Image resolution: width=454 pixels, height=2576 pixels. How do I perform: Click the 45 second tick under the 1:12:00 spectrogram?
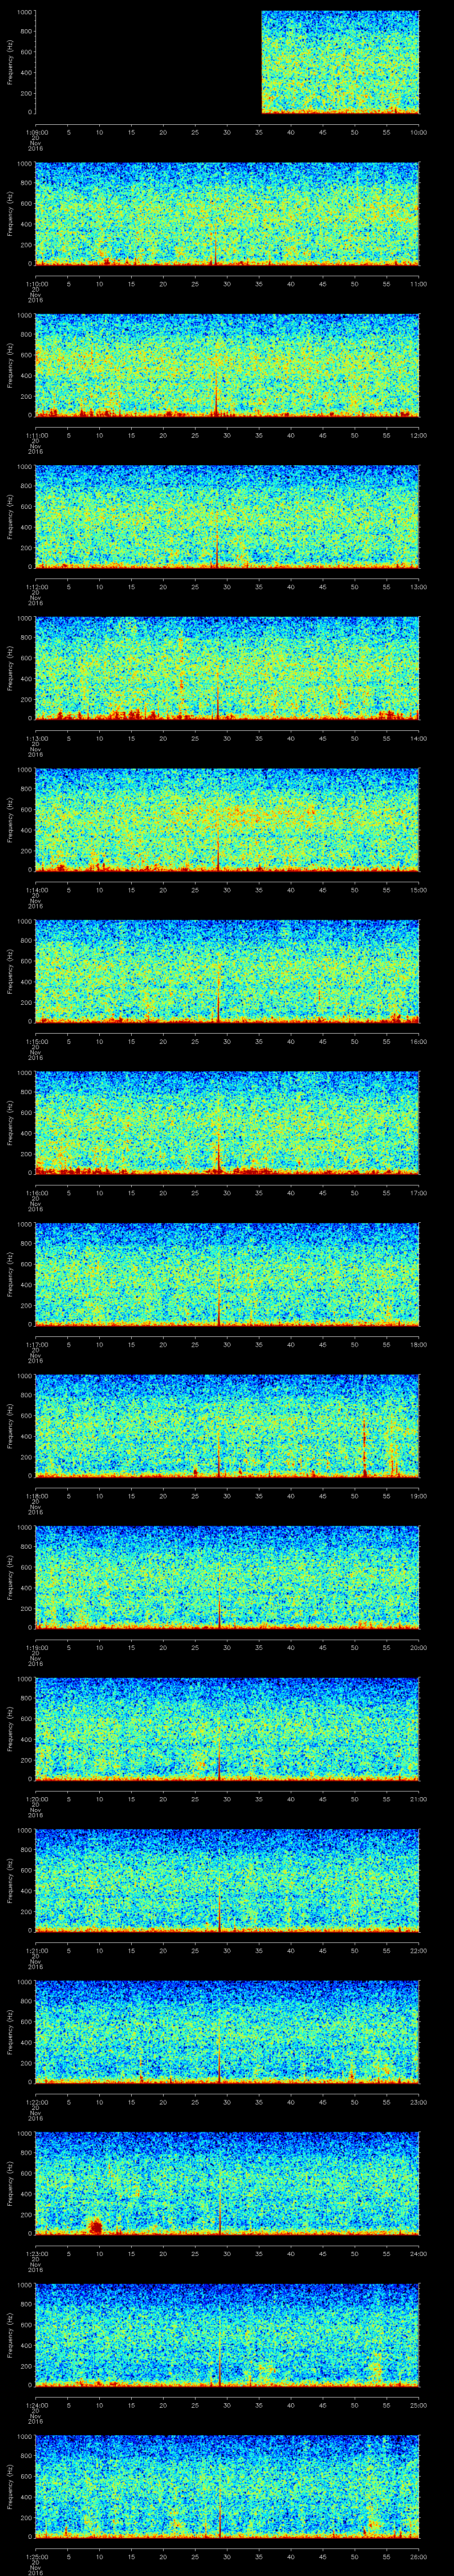[x=322, y=586]
